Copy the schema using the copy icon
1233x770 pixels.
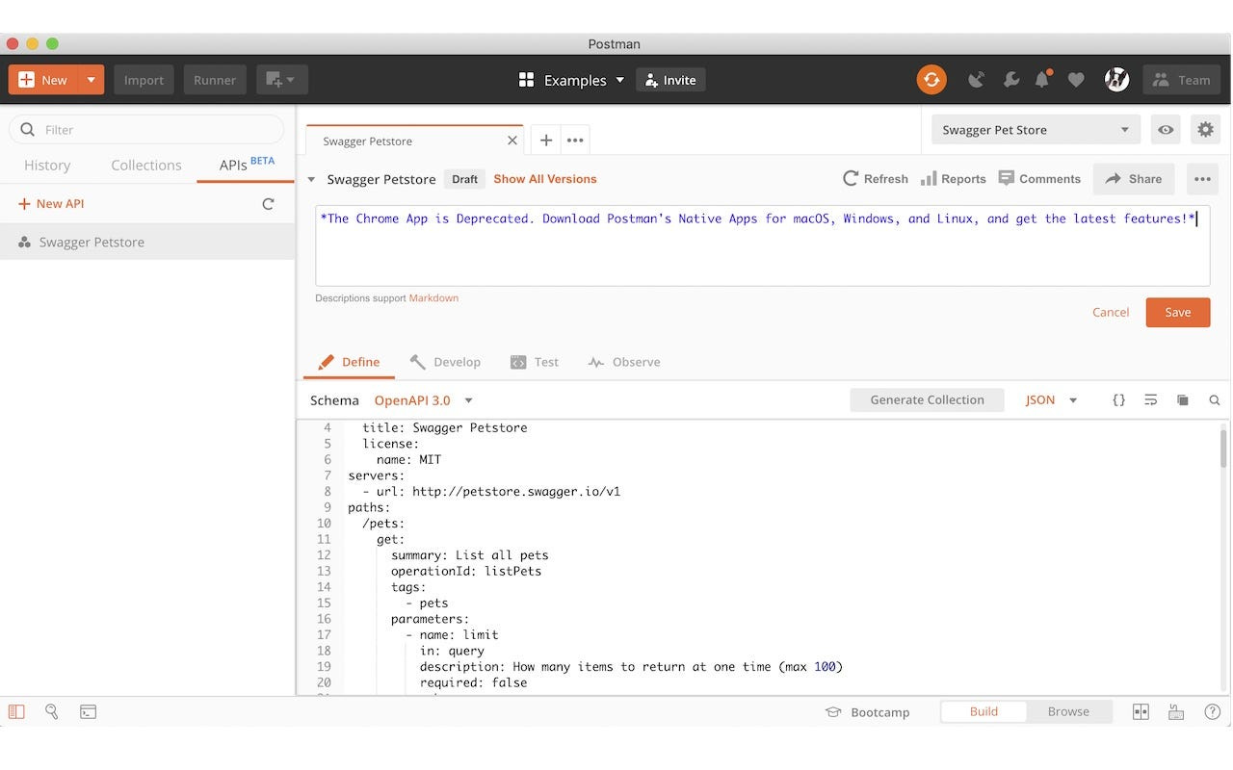tap(1182, 399)
